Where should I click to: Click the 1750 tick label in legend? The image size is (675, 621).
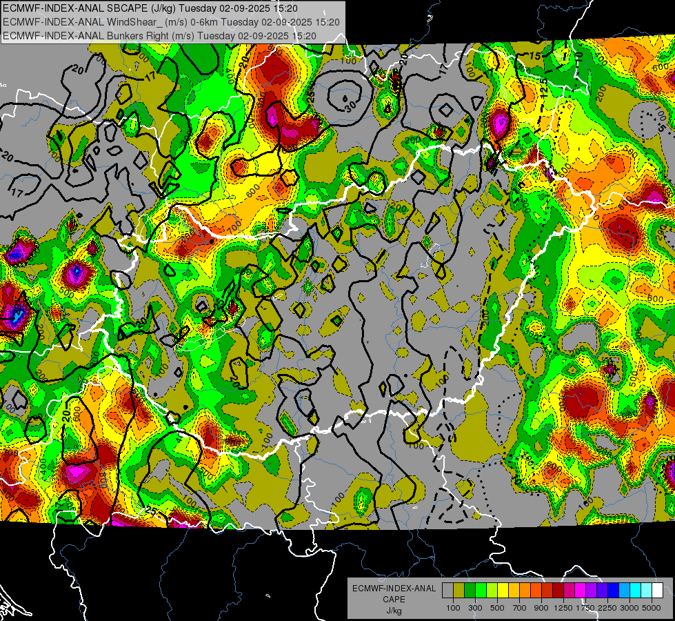click(585, 608)
